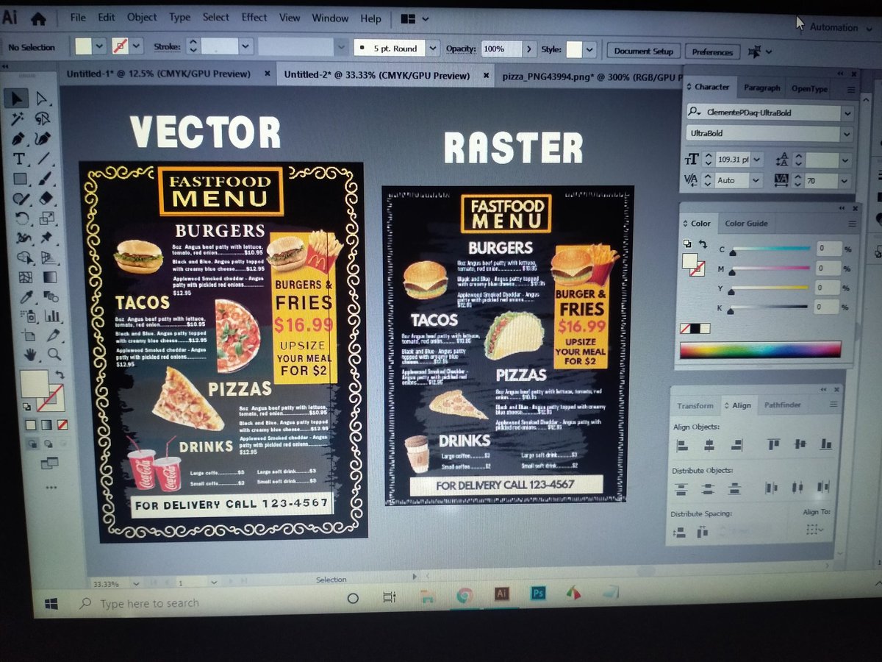This screenshot has width=882, height=662.
Task: Open Color panel hamburger menu
Action: (851, 224)
